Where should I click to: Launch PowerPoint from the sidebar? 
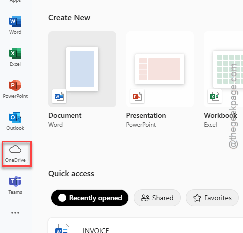click(15, 89)
